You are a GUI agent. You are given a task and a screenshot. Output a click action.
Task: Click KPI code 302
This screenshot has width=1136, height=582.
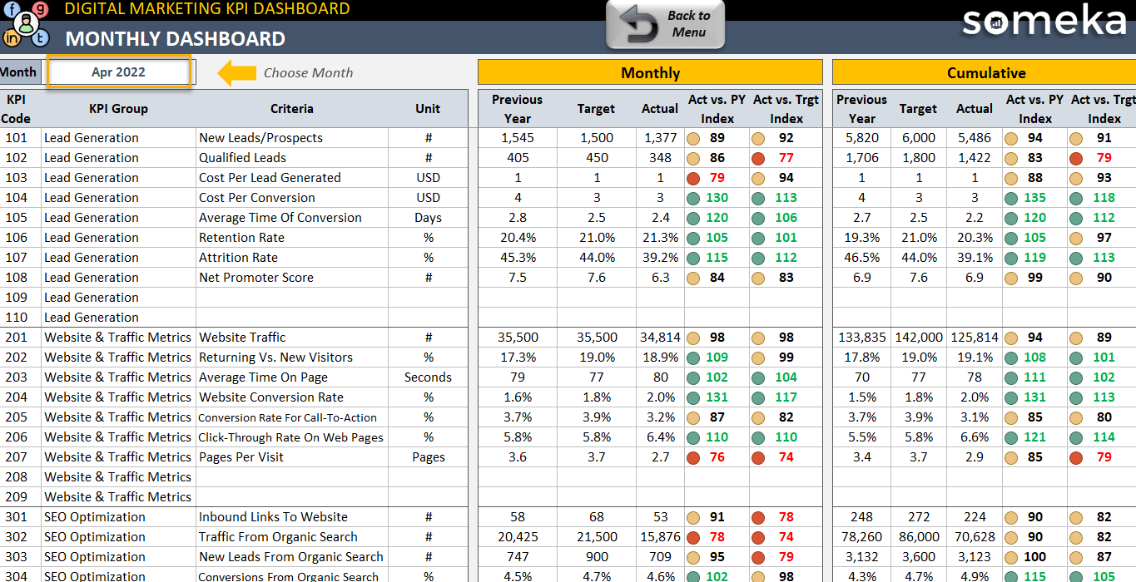pos(17,537)
